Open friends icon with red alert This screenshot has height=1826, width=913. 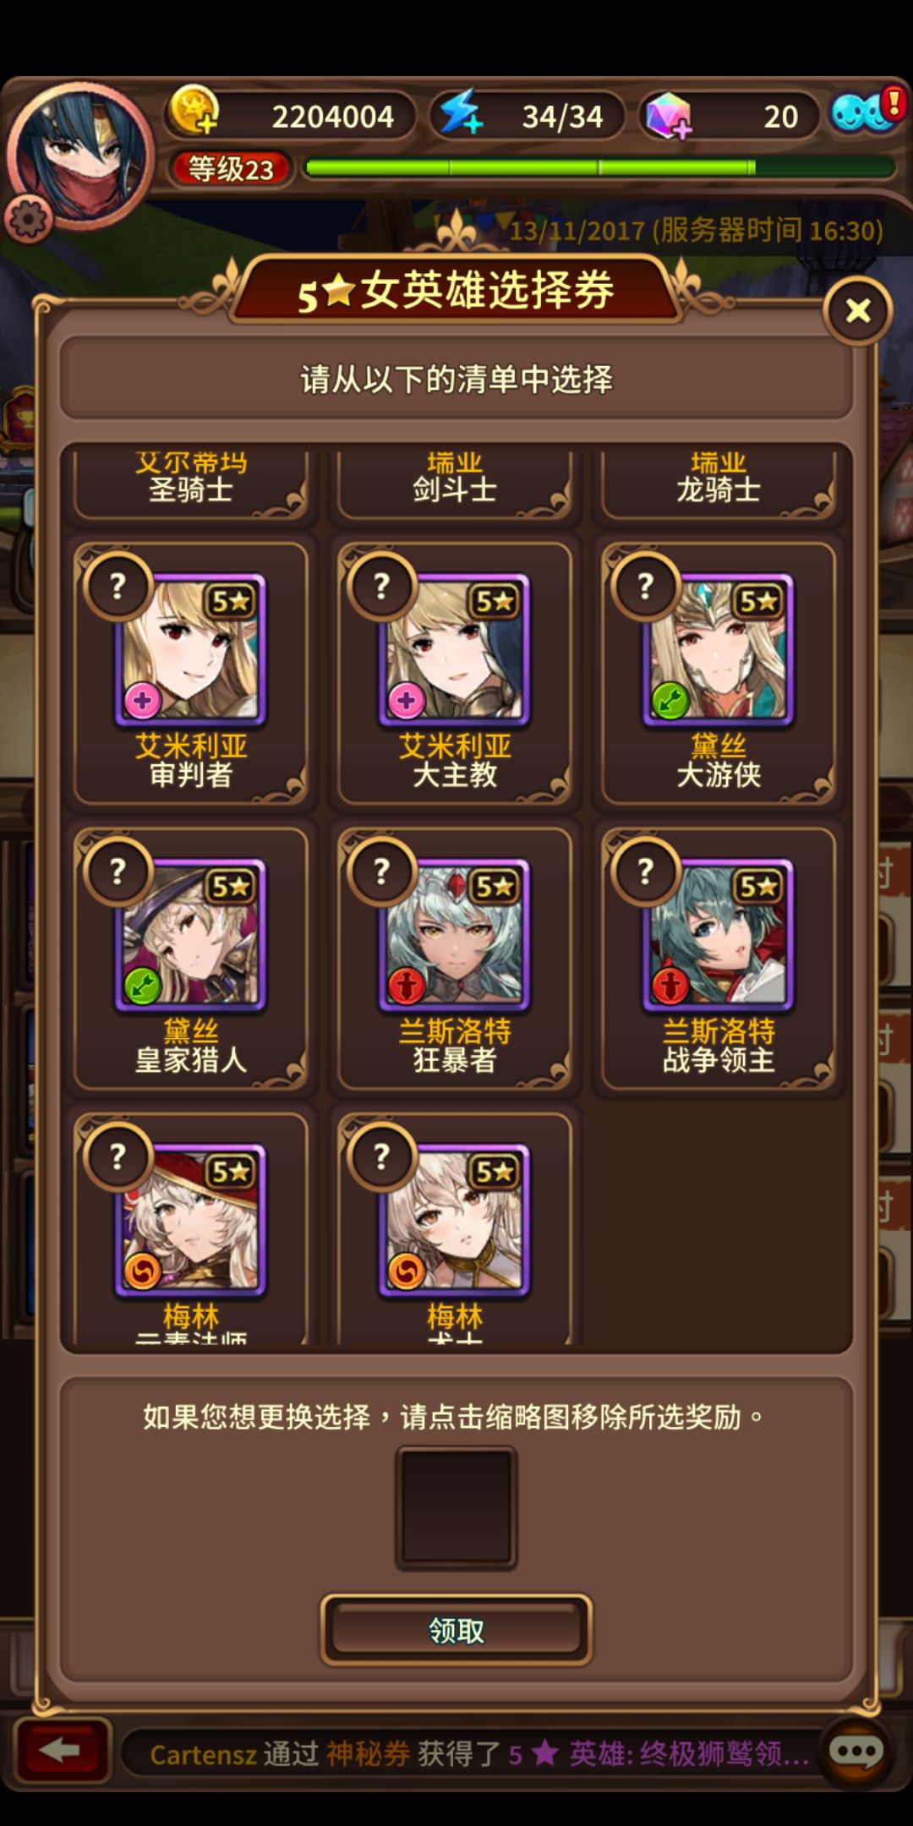[865, 111]
